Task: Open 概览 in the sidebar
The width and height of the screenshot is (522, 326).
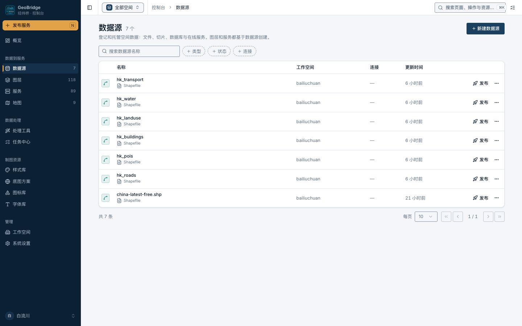Action: (x=40, y=41)
